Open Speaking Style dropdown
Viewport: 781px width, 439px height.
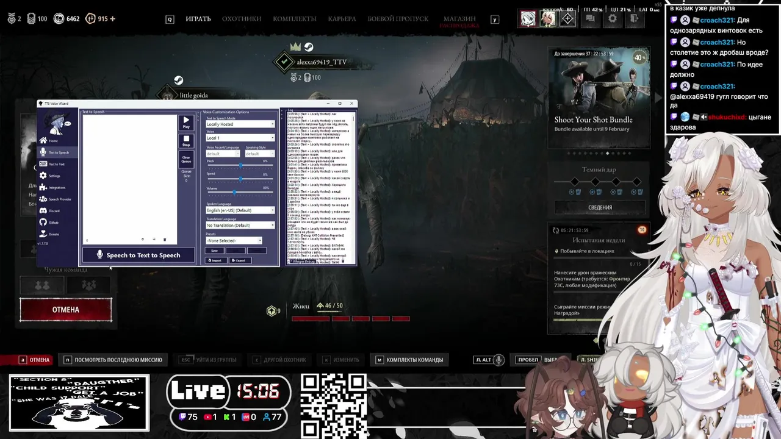[x=260, y=154]
